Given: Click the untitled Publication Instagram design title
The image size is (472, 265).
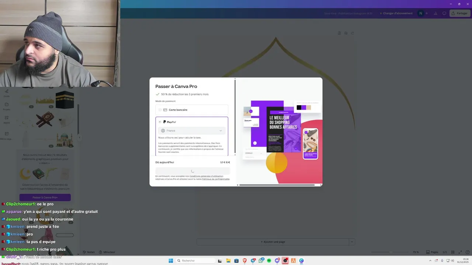Looking at the screenshot, I should coord(348,13).
